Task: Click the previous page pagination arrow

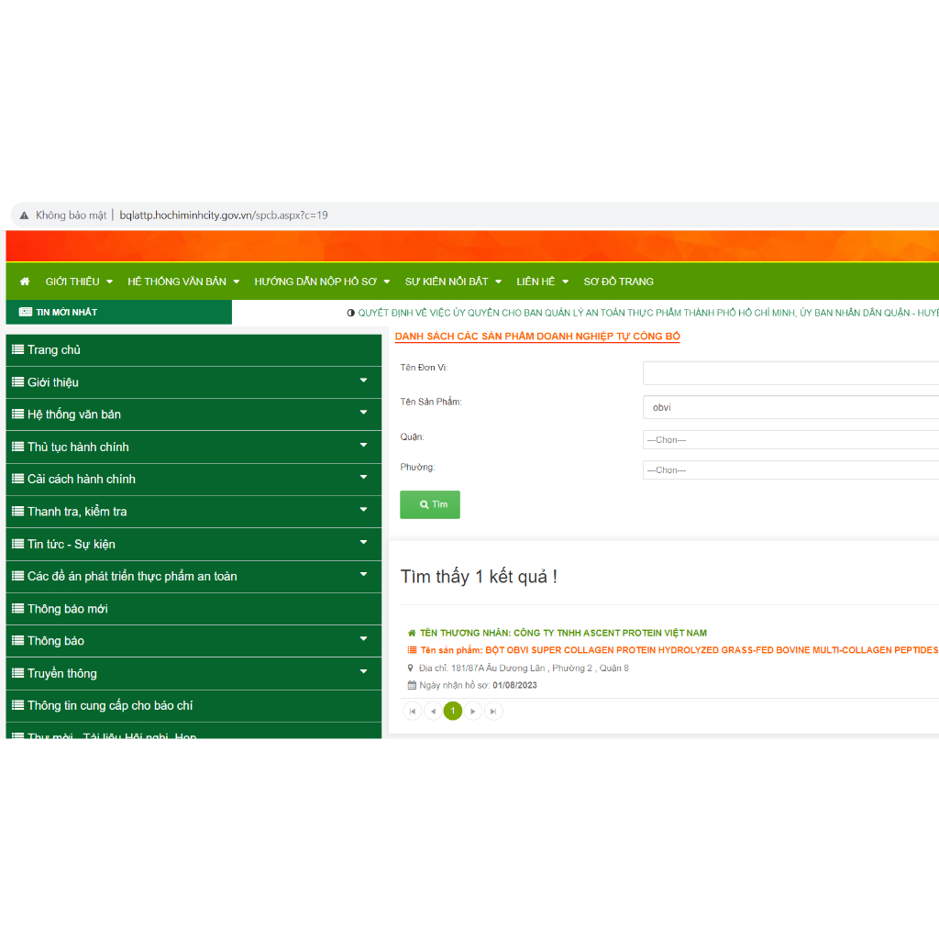Action: (433, 711)
